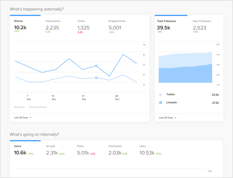
Task: Switch to the Impressions metric tab
Action: 53,26
